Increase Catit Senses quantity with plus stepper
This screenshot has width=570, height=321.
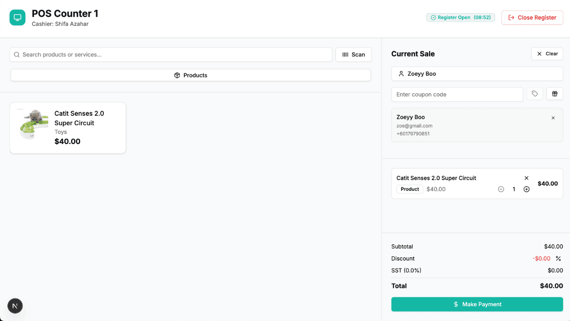(x=526, y=189)
